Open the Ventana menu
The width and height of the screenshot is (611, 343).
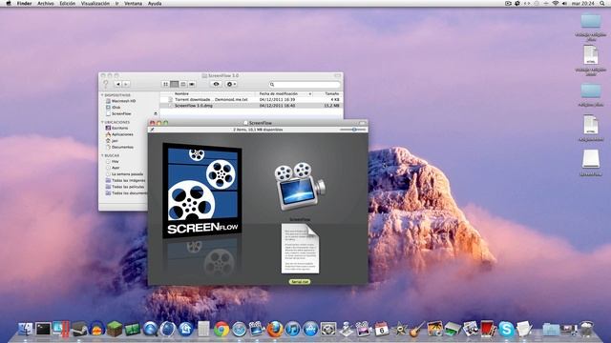134,3
